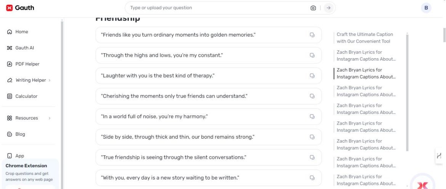Copy the "you're my harmony" caption
446x189 pixels.
312,117
